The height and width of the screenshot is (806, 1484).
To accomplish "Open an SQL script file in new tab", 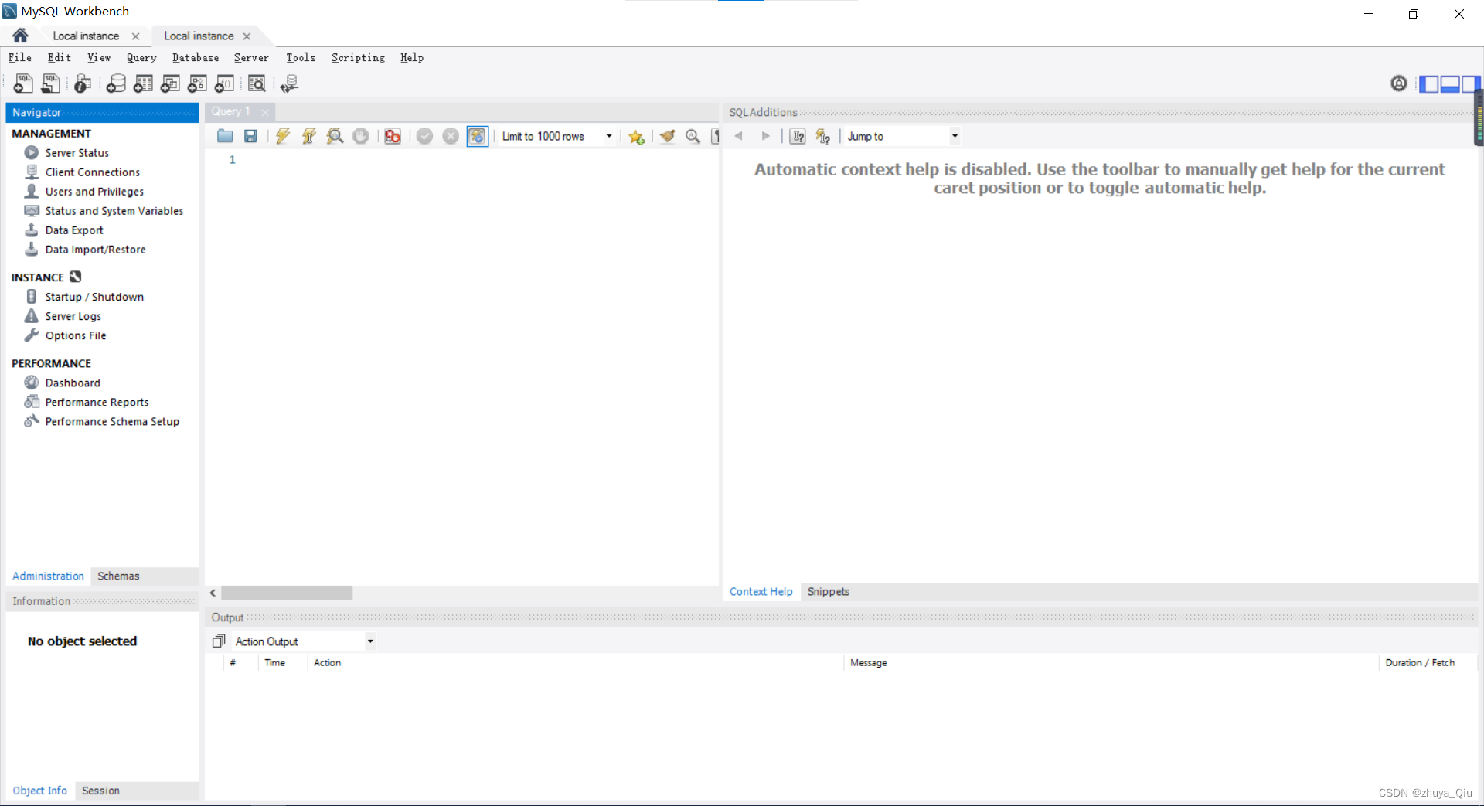I will (51, 83).
